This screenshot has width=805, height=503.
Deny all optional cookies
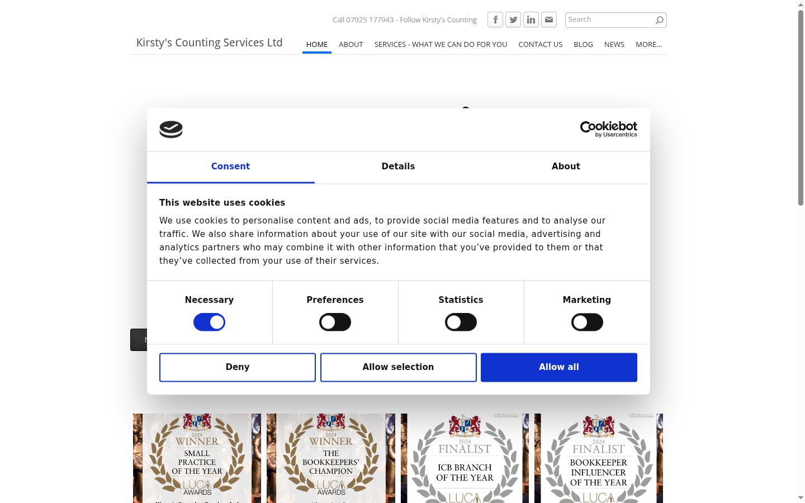[238, 367]
